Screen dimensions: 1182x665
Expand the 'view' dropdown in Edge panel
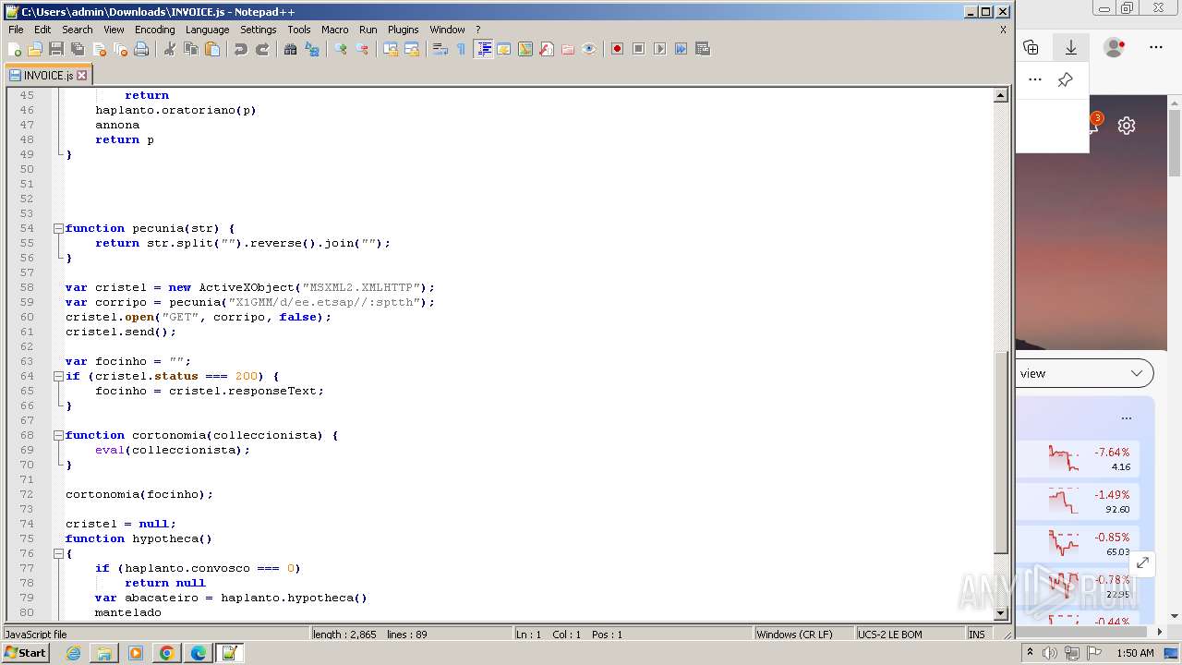(1085, 374)
